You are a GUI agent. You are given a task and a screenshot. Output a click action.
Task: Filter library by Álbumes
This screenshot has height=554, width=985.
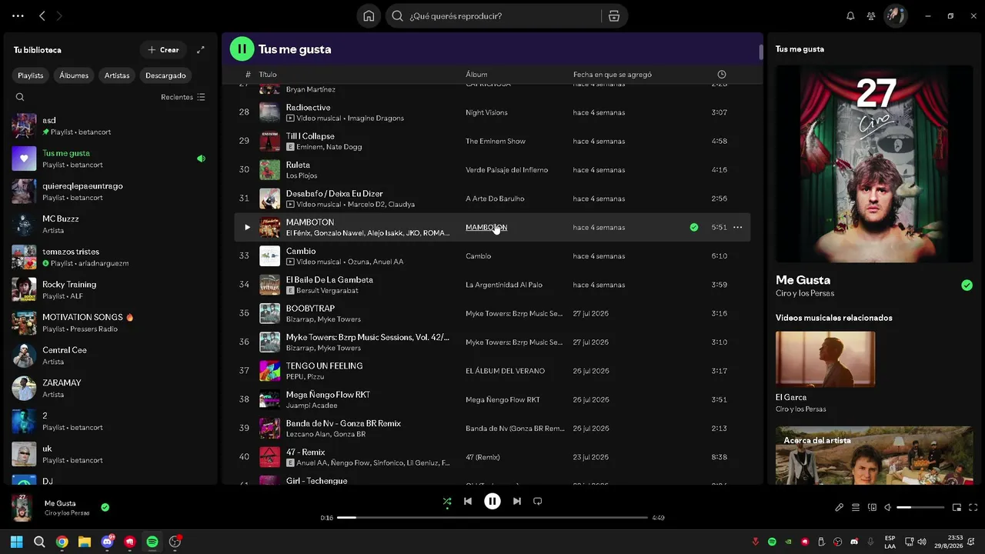(74, 75)
